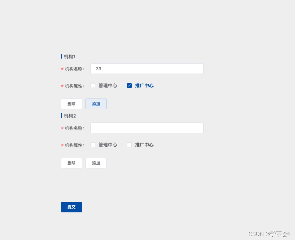Viewport: 295px width, 240px height.
Task: Uncheck the 推广中心 checkbox under 机构1
Action: click(129, 86)
